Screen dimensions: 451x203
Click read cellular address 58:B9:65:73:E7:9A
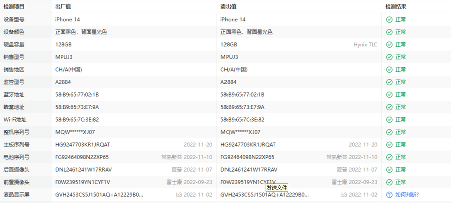tap(243, 107)
